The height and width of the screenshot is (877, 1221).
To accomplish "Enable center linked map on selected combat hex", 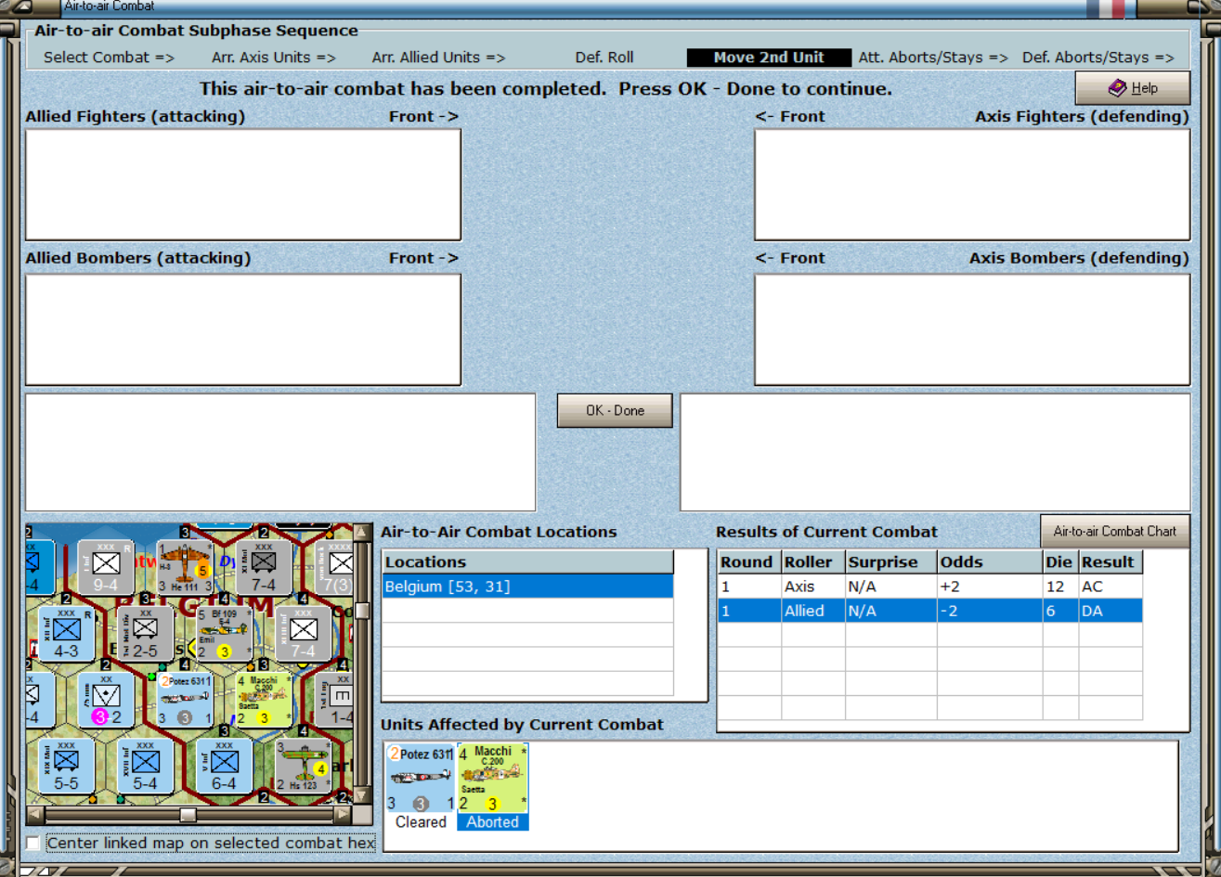I will pyautogui.click(x=33, y=843).
